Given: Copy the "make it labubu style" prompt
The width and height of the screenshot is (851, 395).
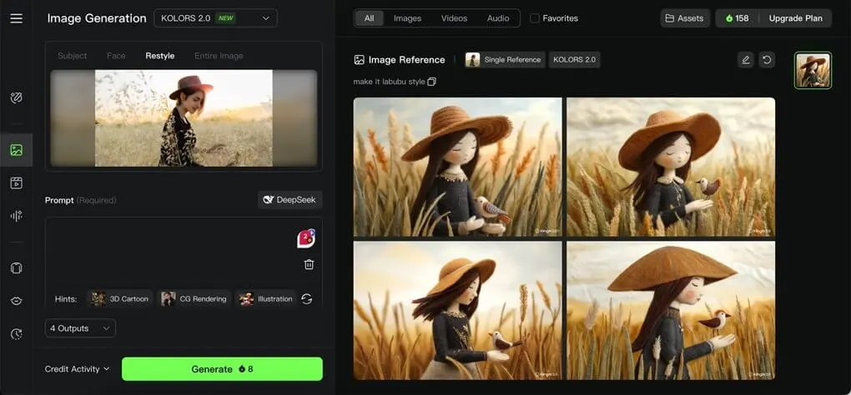Looking at the screenshot, I should (431, 82).
